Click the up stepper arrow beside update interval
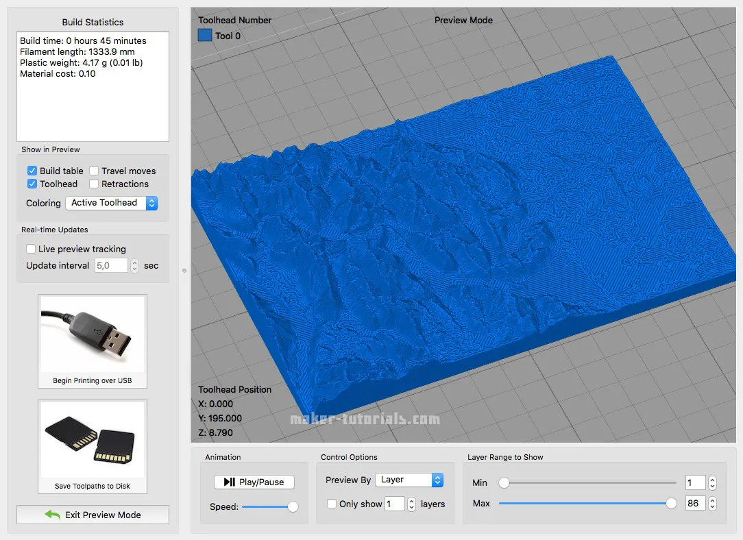The width and height of the screenshot is (743, 540). [136, 262]
